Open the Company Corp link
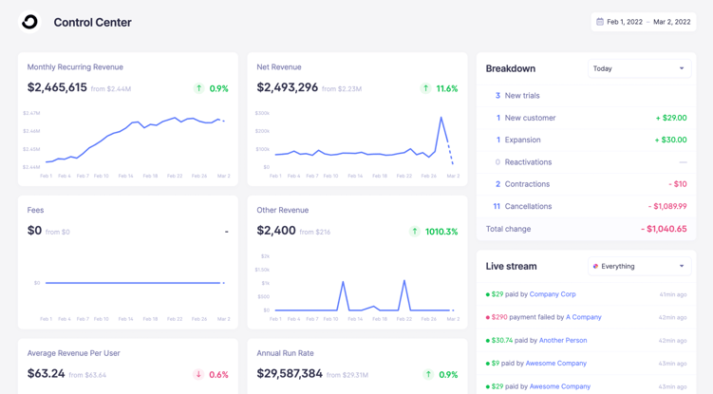 point(553,294)
